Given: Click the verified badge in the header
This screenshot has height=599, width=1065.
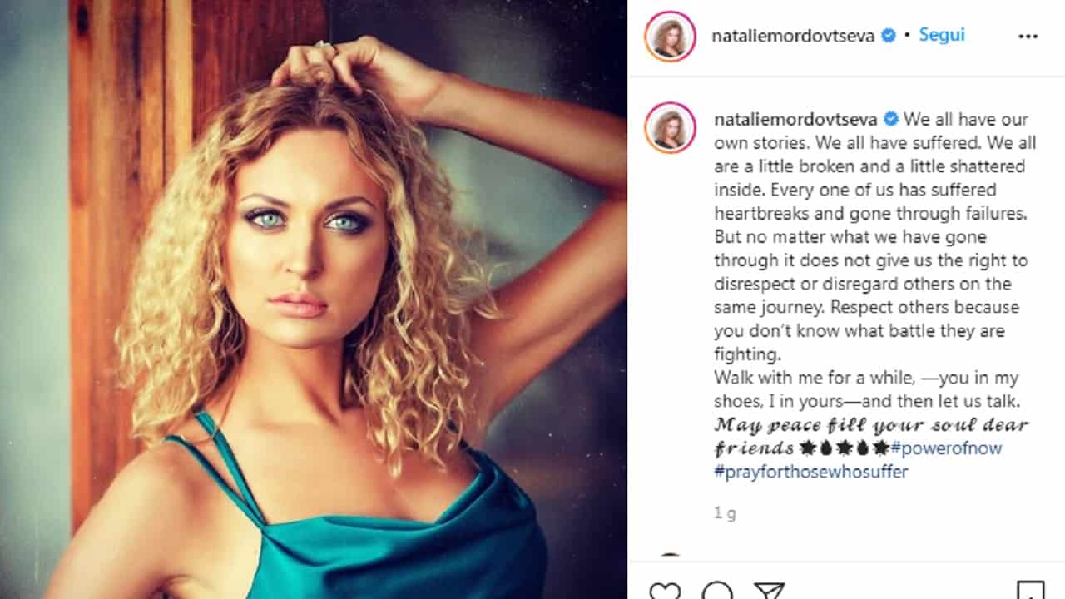Looking at the screenshot, I should pos(889,36).
